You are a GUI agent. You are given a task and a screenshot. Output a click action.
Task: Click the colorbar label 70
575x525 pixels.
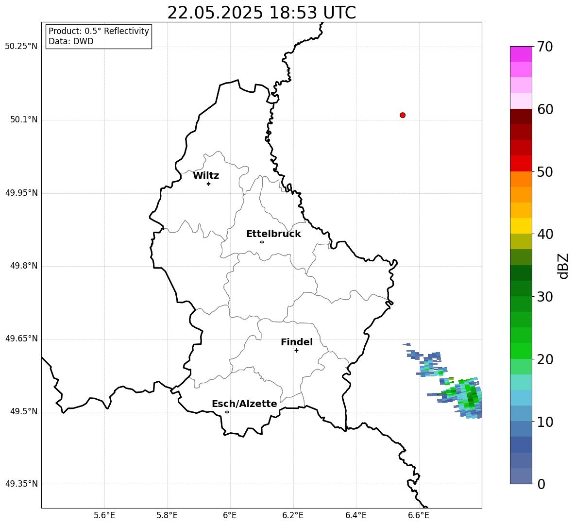545,47
